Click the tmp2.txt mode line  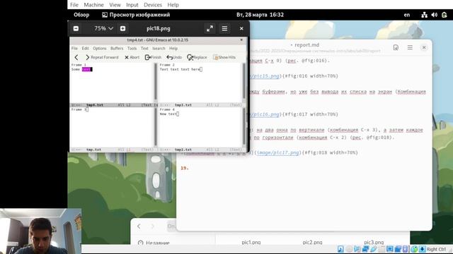pos(200,150)
